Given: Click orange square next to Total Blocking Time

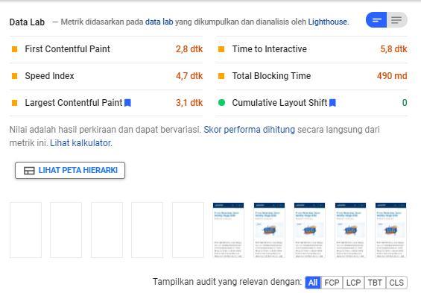Looking at the screenshot, I should 221,76.
